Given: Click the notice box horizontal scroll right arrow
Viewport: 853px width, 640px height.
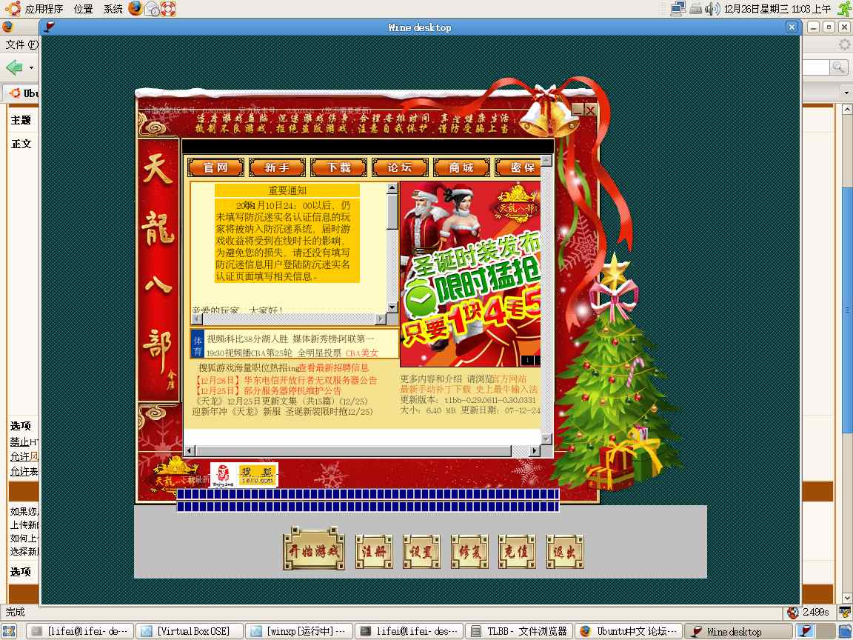Looking at the screenshot, I should (x=381, y=319).
